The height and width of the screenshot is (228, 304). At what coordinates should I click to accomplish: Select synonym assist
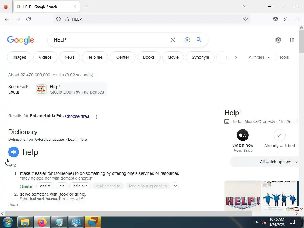[x=45, y=186]
